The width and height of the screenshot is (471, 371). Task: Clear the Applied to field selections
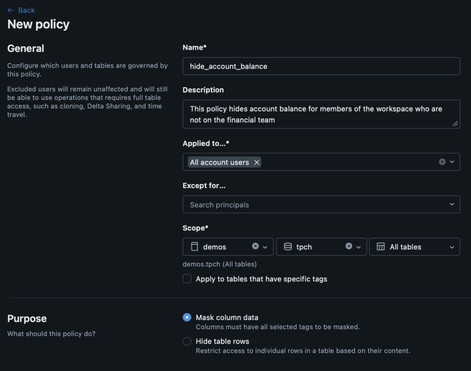(442, 162)
